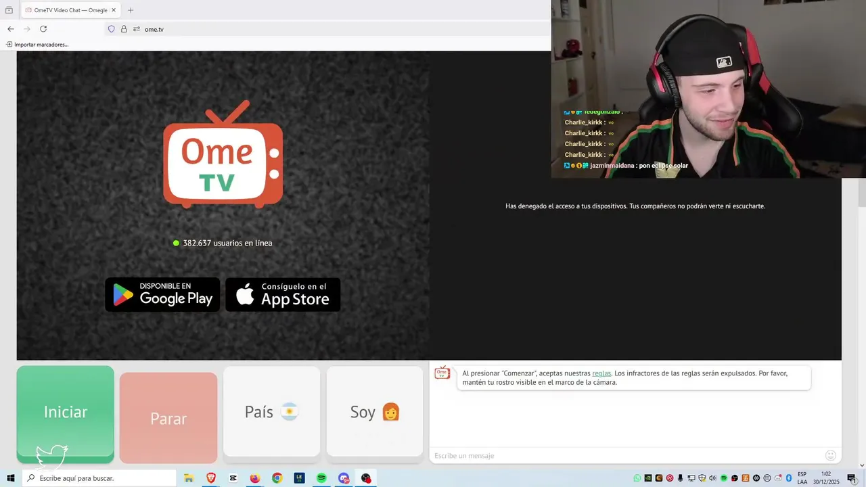Open the notification center icon
Image resolution: width=866 pixels, height=487 pixels.
coord(852,478)
